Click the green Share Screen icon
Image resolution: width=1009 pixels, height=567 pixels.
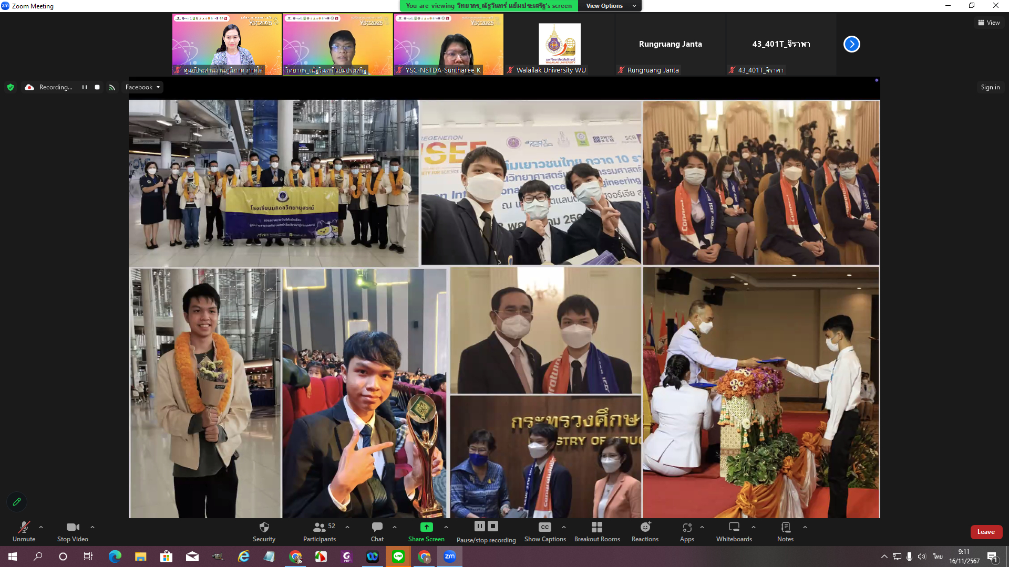(426, 527)
